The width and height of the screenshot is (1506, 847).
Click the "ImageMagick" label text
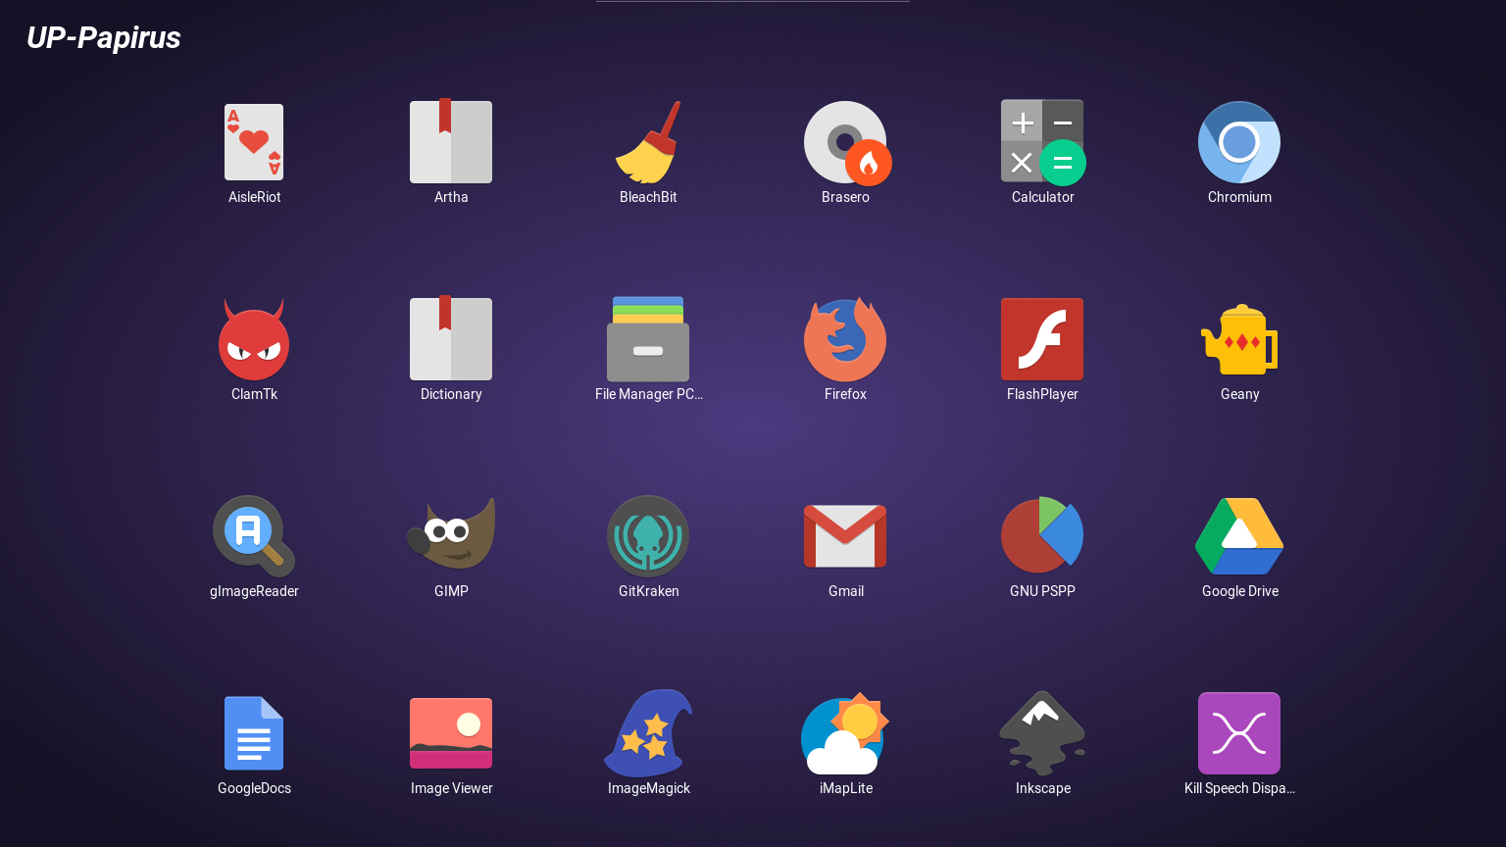(x=648, y=788)
